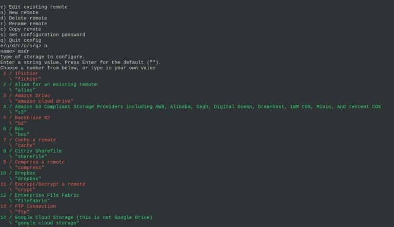Click the "Dropbox" storage entry
Viewport: 394px width, 227px height.
(25, 173)
